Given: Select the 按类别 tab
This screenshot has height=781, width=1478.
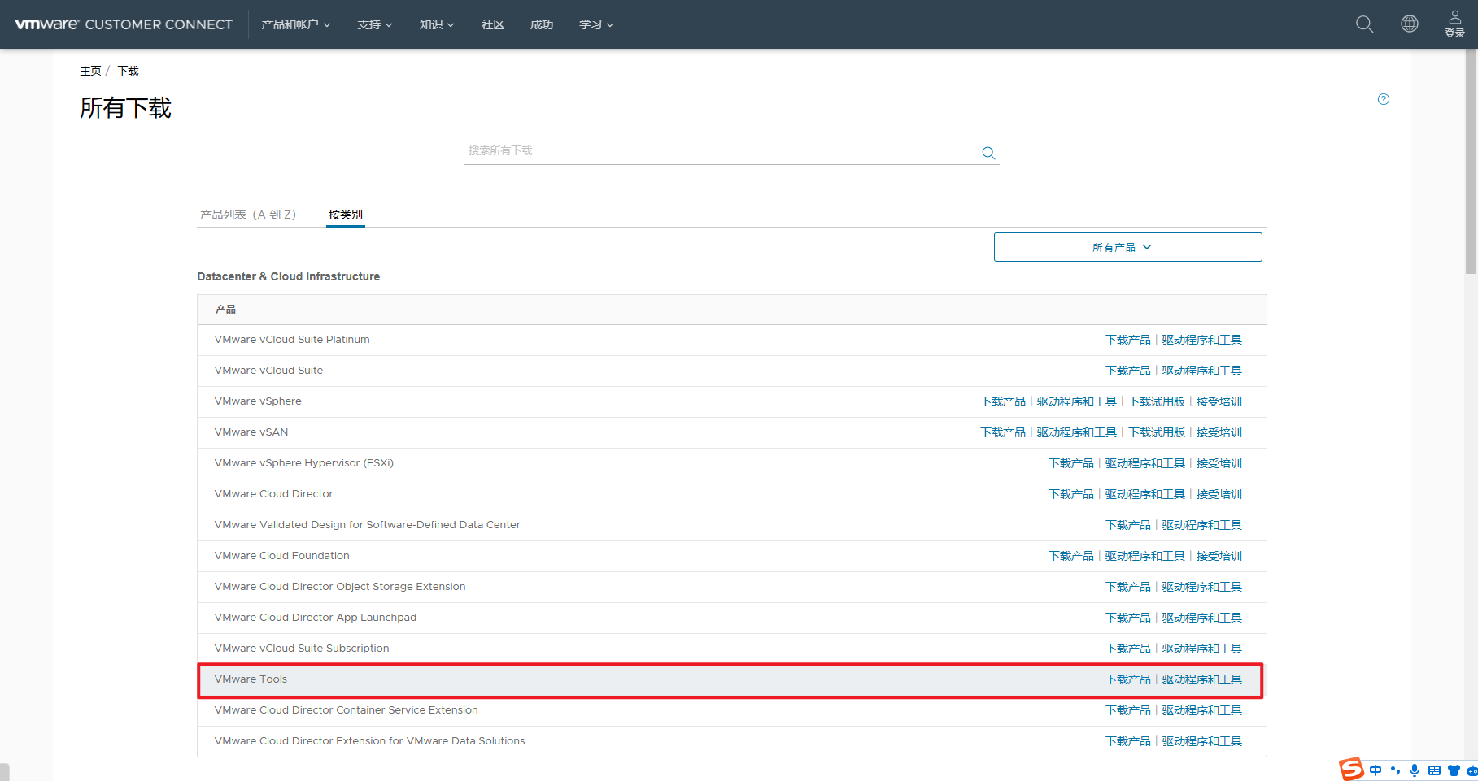Looking at the screenshot, I should point(346,215).
